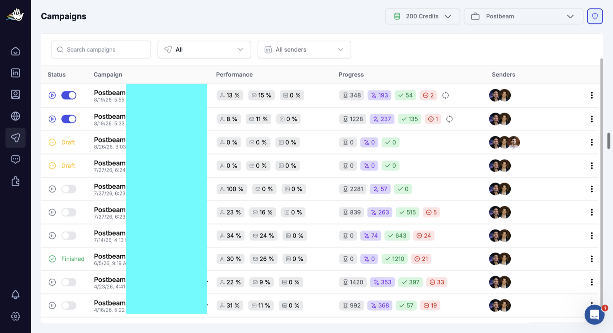Open more options for row with 839 pending
The width and height of the screenshot is (613, 333).
pos(592,212)
